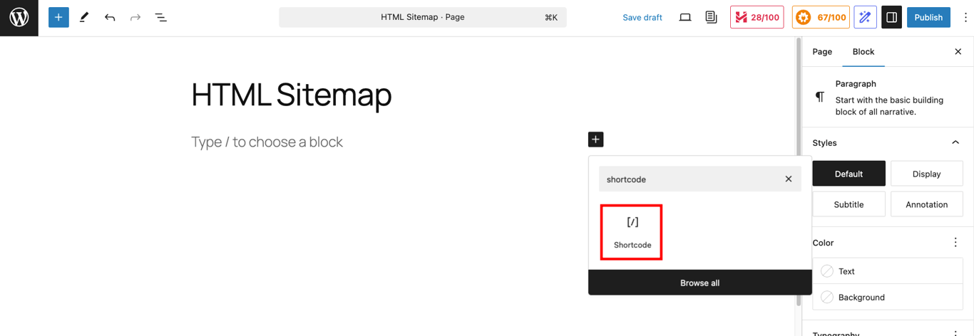Click Browse all blocks
The image size is (974, 336).
pos(699,283)
